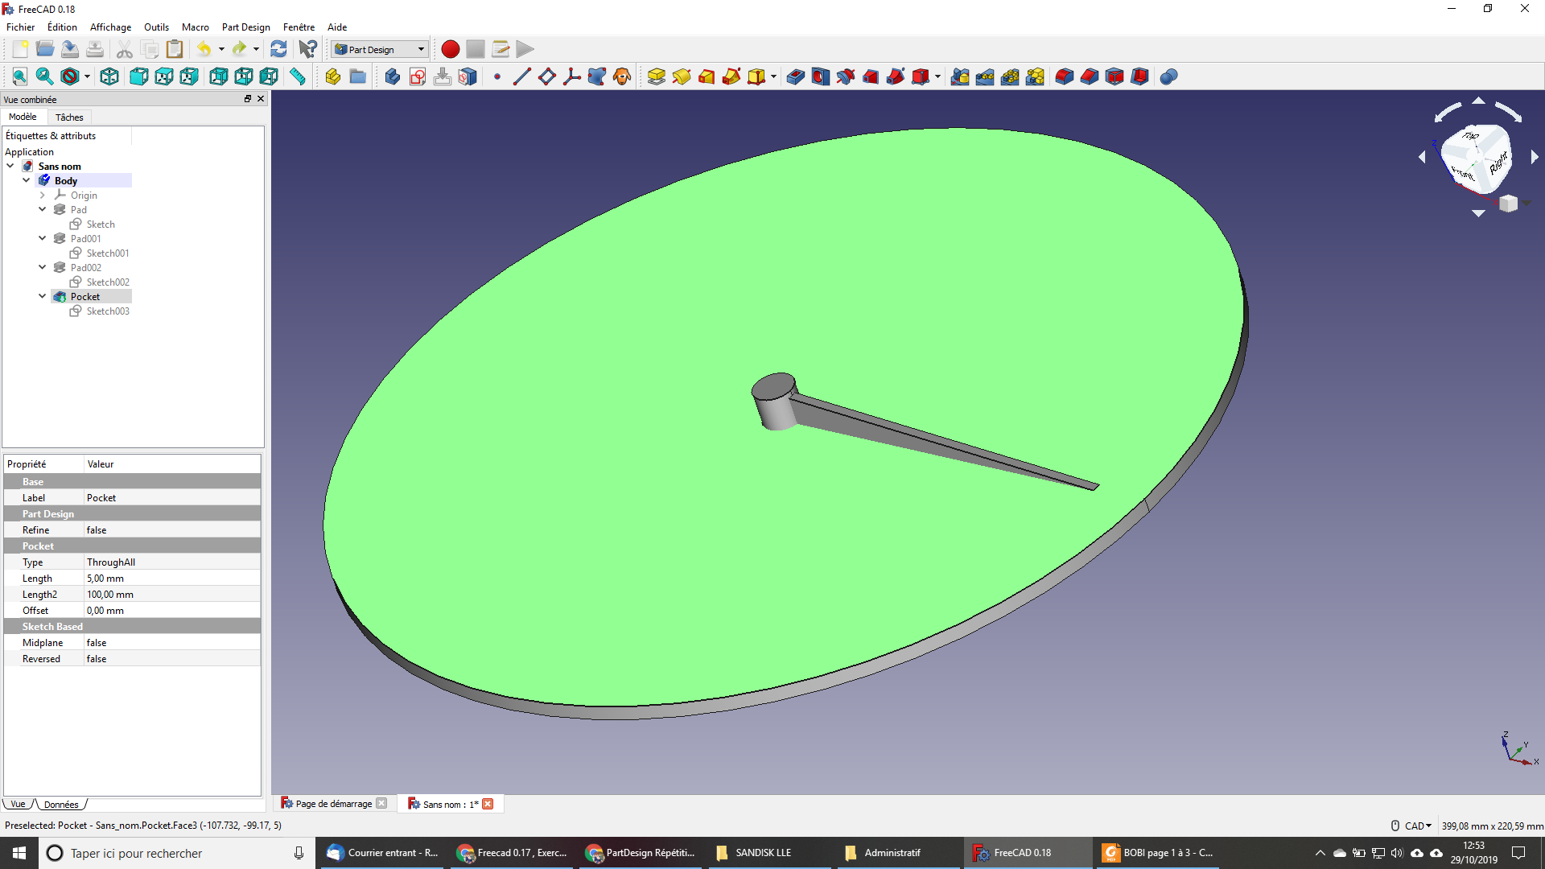Collapse the Pocket tree node
This screenshot has width=1545, height=869.
click(x=43, y=296)
